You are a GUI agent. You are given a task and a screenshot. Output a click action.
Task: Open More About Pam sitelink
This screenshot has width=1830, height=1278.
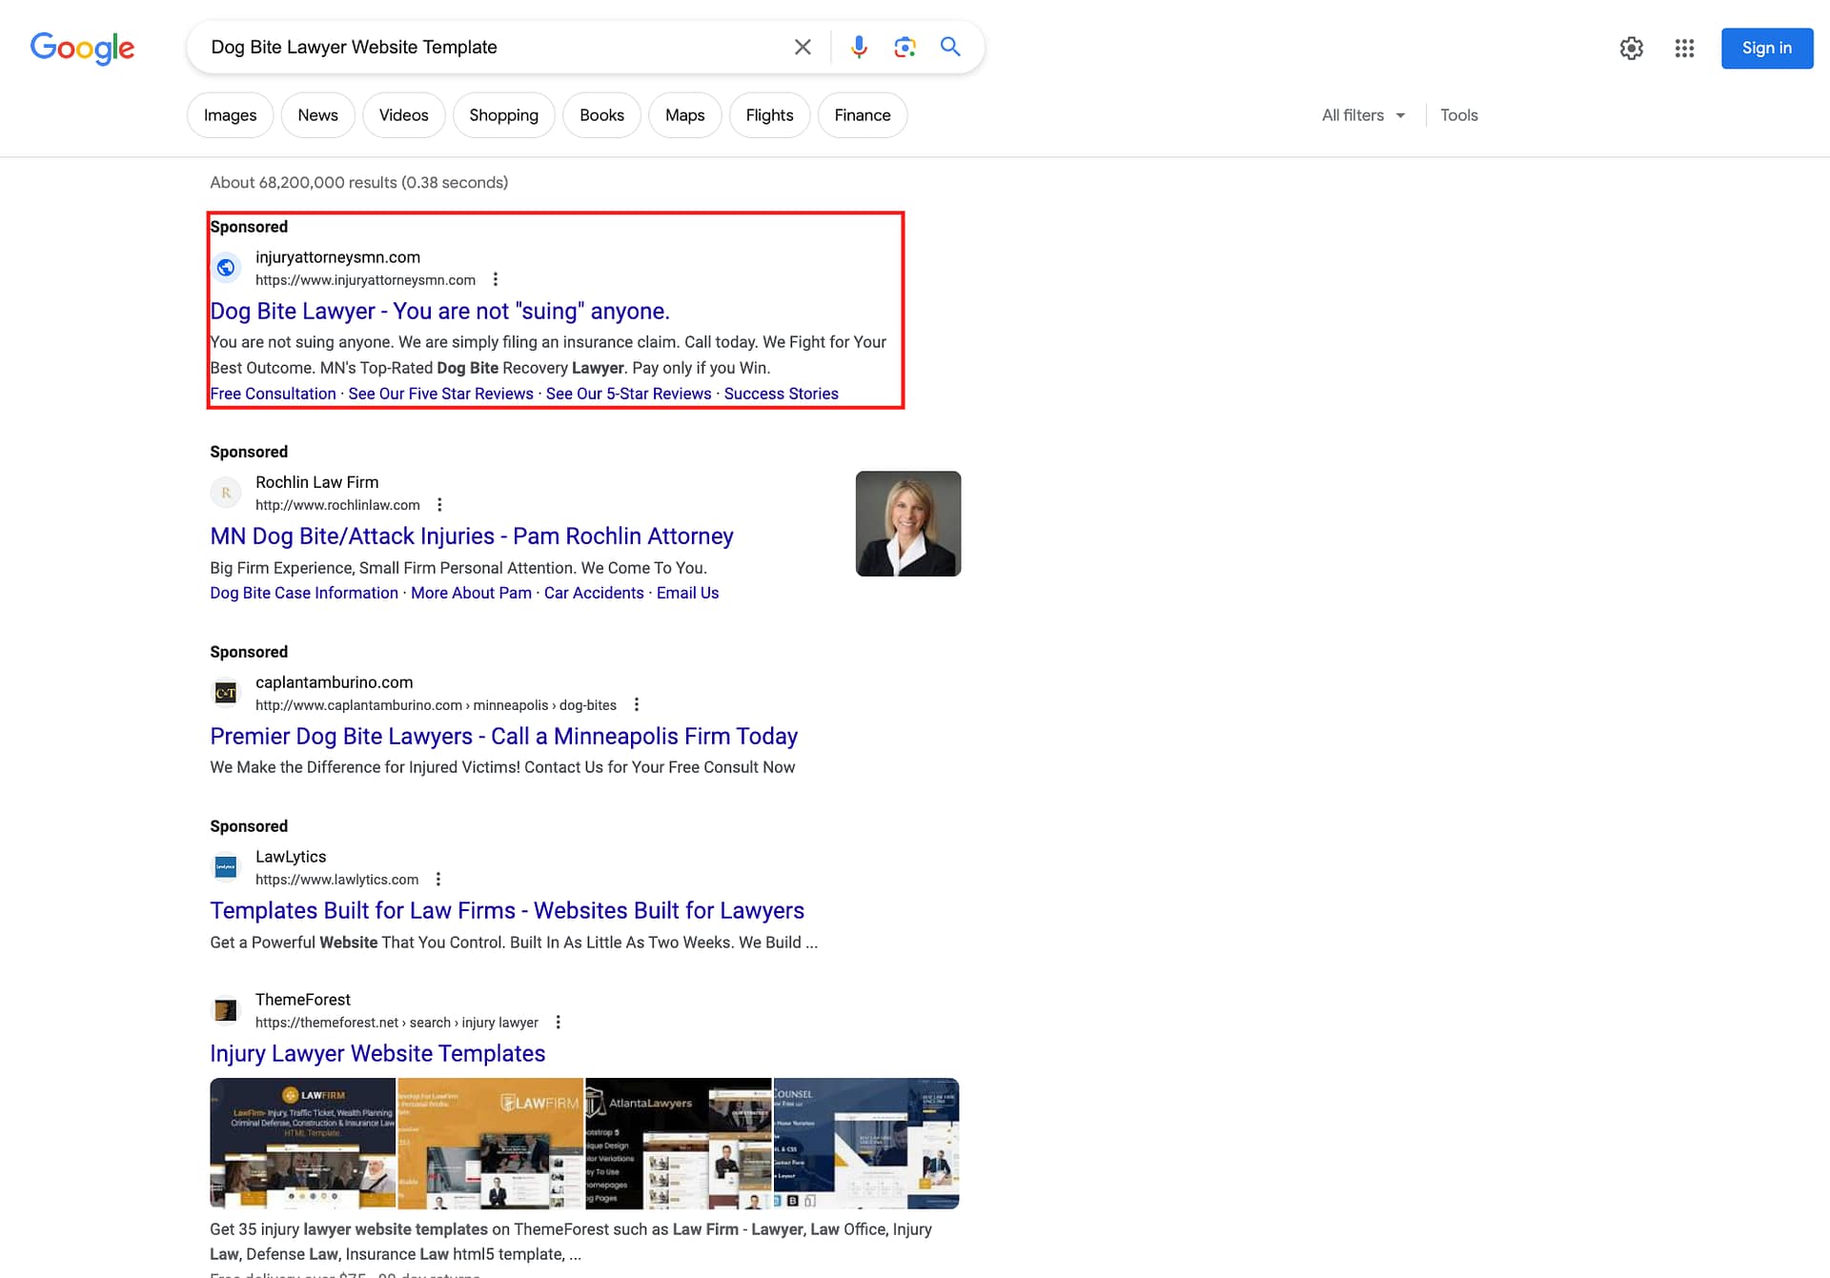pyautogui.click(x=471, y=593)
